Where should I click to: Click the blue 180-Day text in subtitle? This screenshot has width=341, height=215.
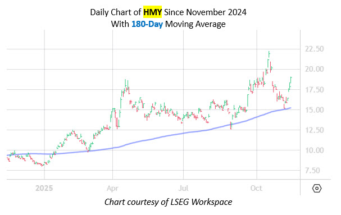click(x=147, y=24)
